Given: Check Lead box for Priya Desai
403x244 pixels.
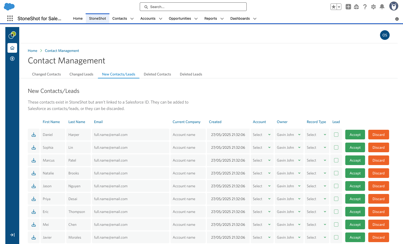Looking at the screenshot, I should pos(336,199).
